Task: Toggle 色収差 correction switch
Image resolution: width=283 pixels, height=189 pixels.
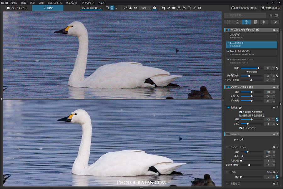Action: 228,108
